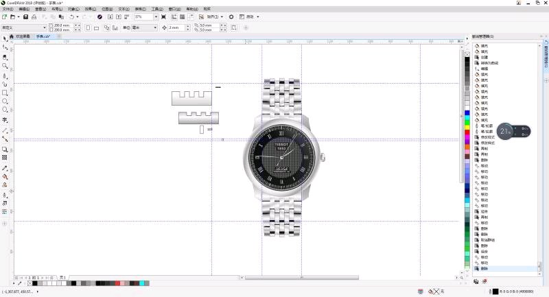Select the 手表.cdr document tab

(x=43, y=36)
